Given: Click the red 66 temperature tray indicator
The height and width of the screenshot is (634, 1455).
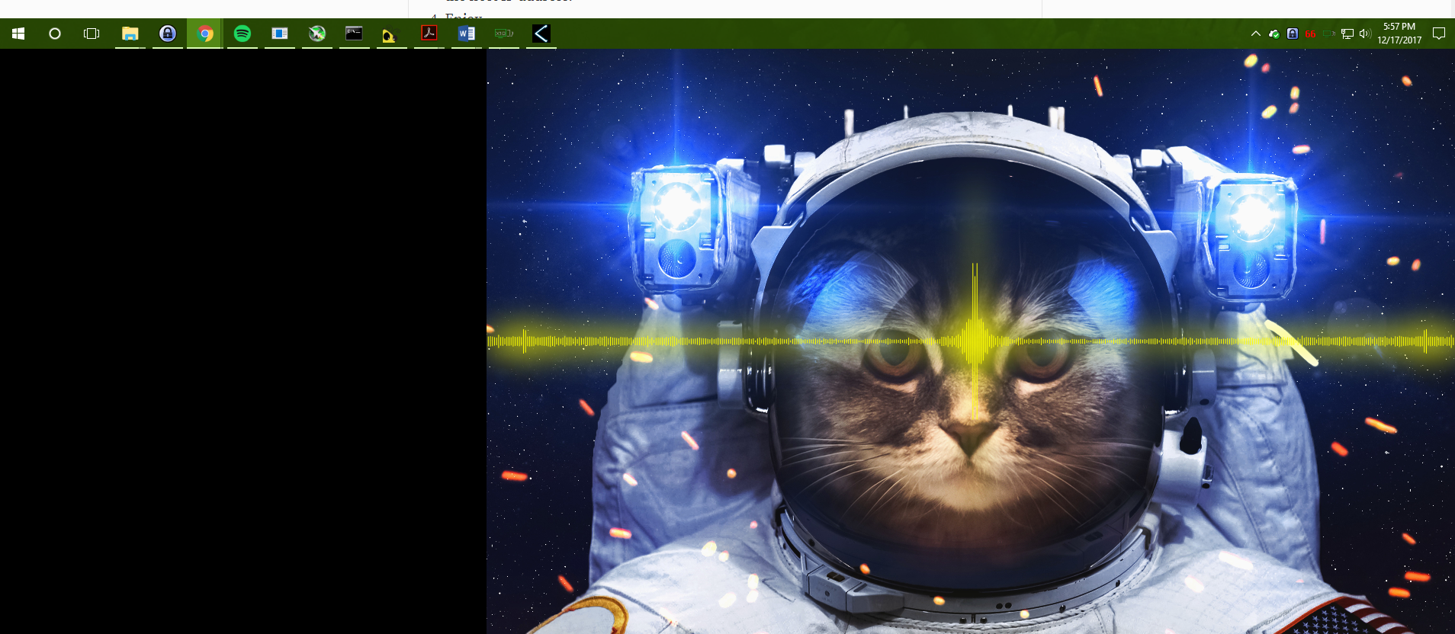Looking at the screenshot, I should click(x=1311, y=34).
